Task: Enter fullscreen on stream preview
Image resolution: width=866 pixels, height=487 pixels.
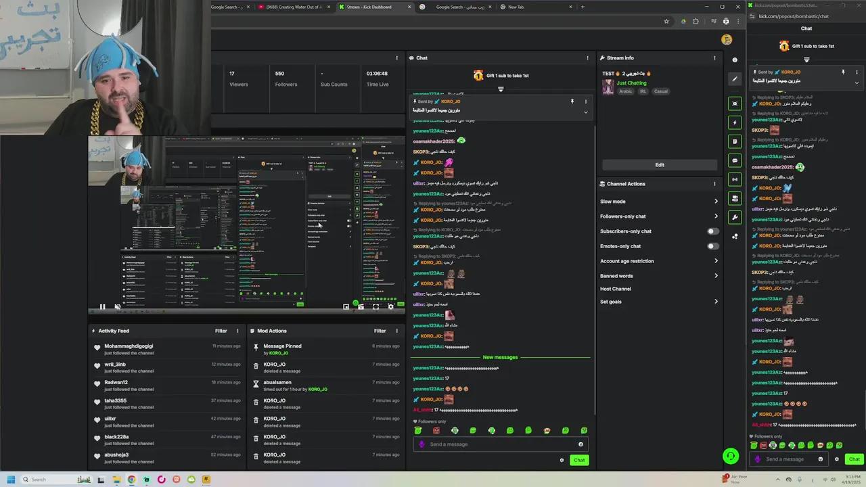Action: coord(376,306)
